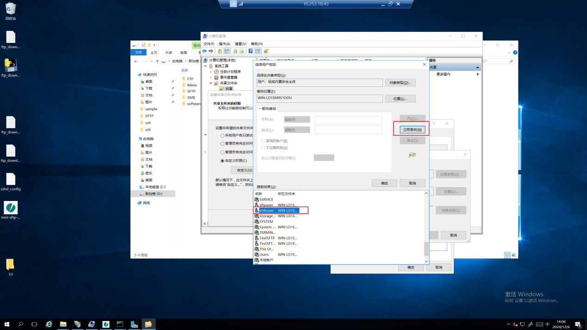
Task: Open 操作(A) menu in Computer Management
Action: (225, 44)
